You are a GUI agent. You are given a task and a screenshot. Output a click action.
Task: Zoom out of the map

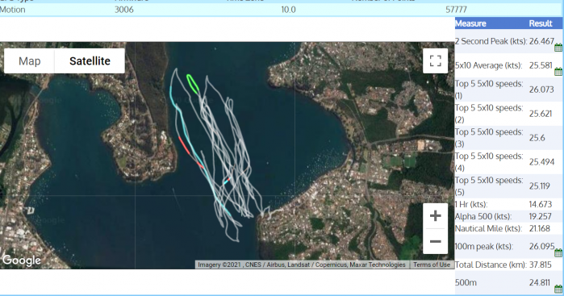[x=435, y=241]
